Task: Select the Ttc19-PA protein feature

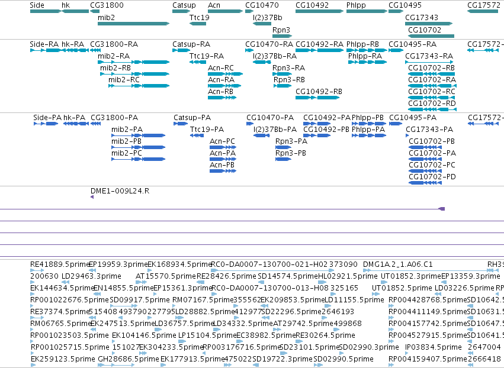Action: pyautogui.click(x=197, y=135)
